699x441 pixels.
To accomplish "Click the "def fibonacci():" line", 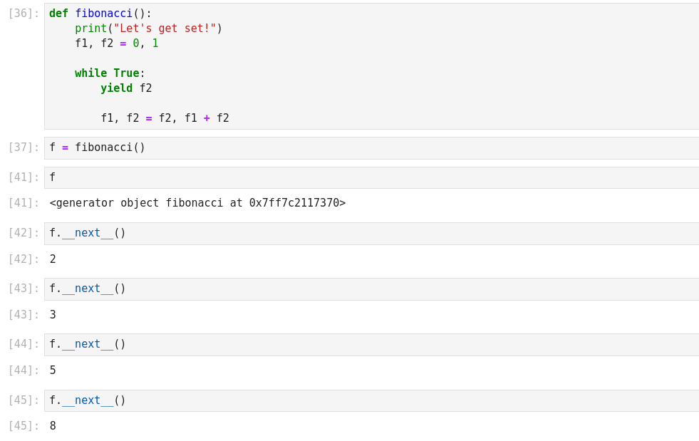I will click(100, 14).
